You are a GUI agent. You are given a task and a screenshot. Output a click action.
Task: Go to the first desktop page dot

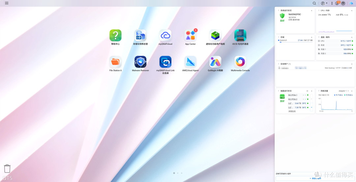click(174, 173)
